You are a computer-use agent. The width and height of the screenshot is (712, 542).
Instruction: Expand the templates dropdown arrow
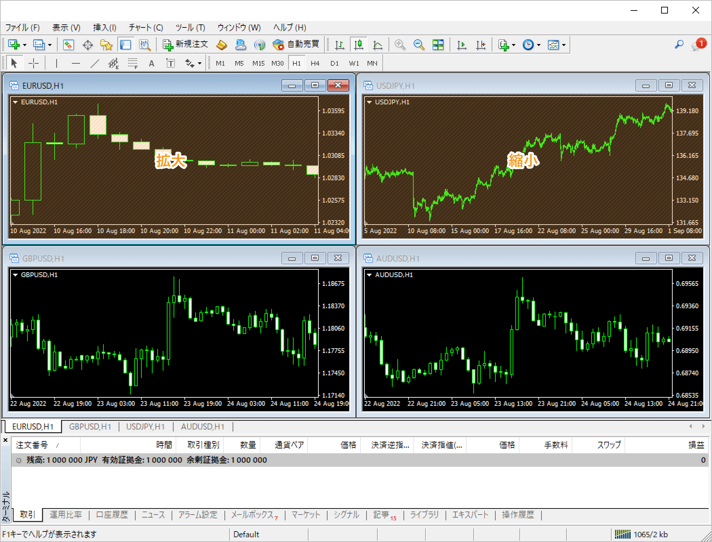coord(564,45)
